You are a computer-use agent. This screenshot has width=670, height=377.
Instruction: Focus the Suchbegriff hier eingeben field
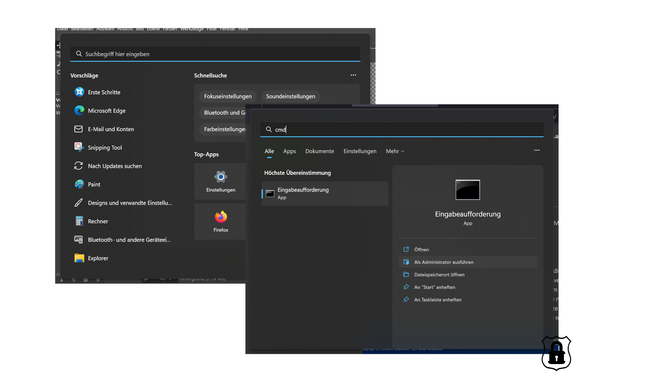pyautogui.click(x=215, y=54)
